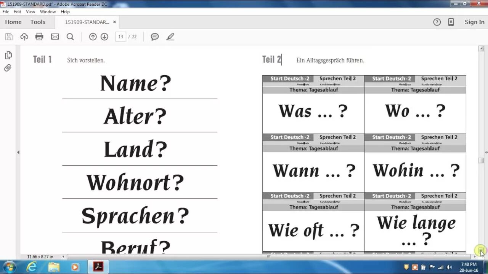Click the volume speaker tray icon
This screenshot has height=274, width=488.
pos(449,267)
